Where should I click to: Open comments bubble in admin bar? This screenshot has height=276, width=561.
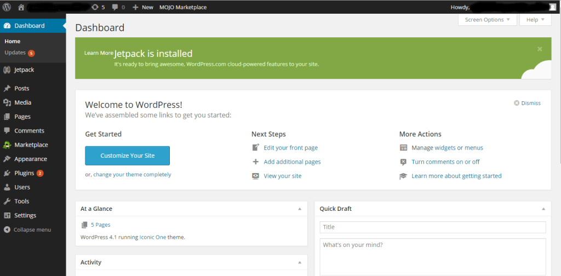tap(115, 7)
